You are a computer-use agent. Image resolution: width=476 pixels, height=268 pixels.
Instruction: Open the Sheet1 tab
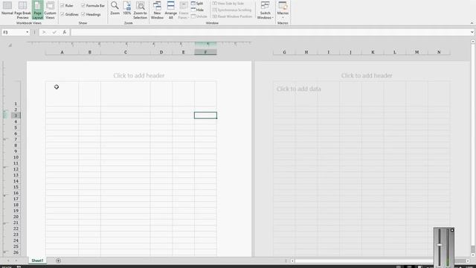pyautogui.click(x=37, y=261)
